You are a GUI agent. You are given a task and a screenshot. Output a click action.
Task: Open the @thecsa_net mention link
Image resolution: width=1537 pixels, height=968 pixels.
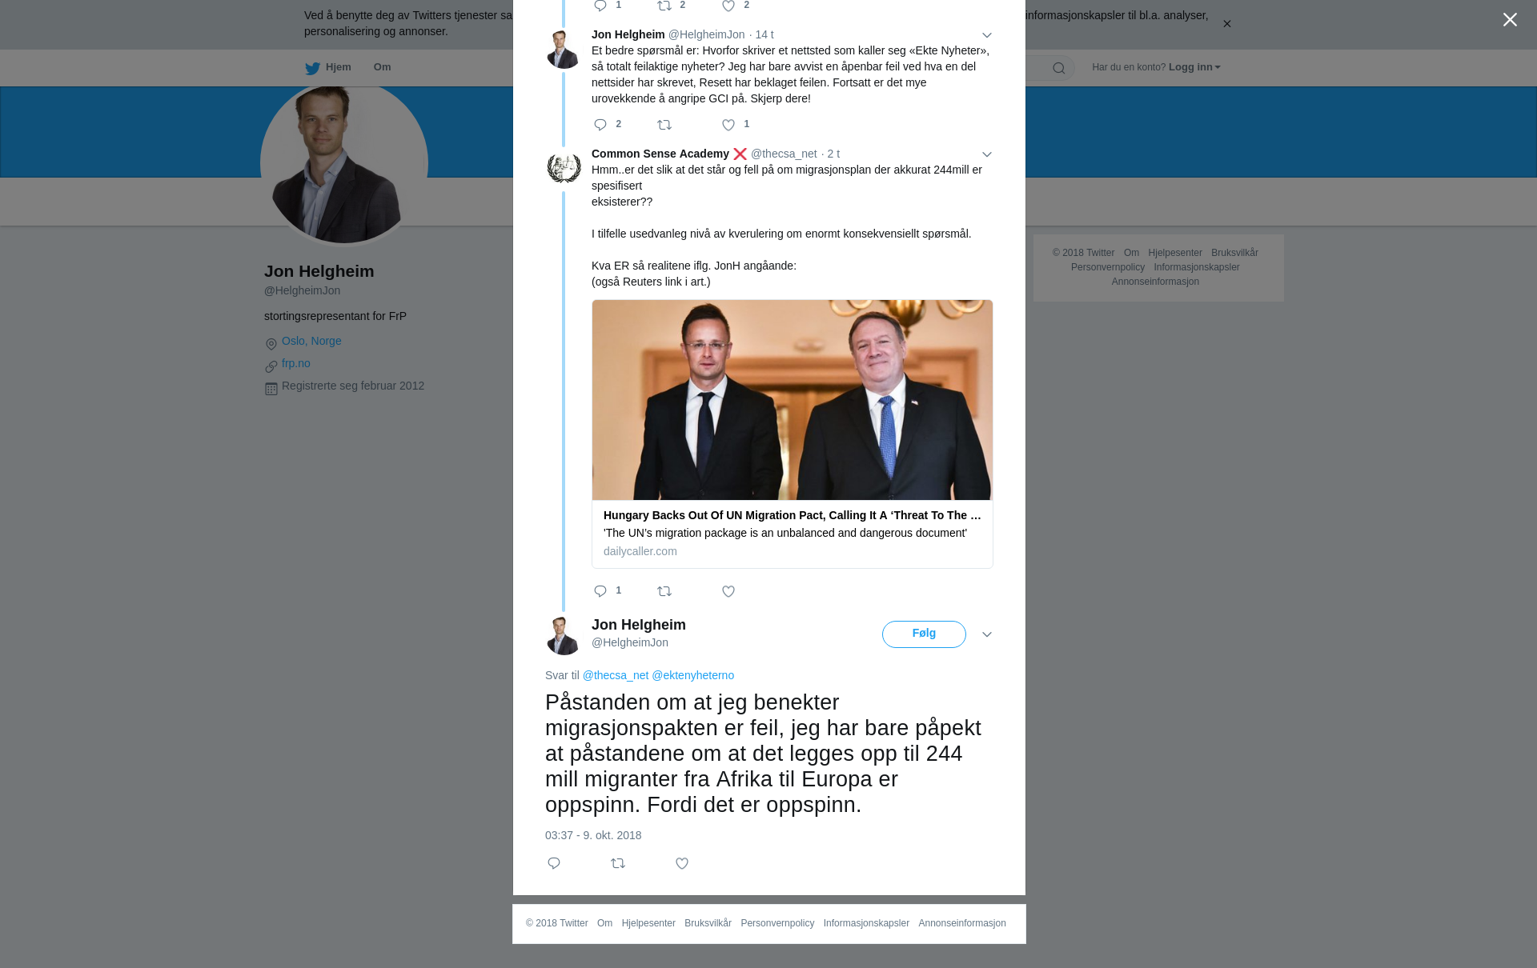(x=616, y=675)
